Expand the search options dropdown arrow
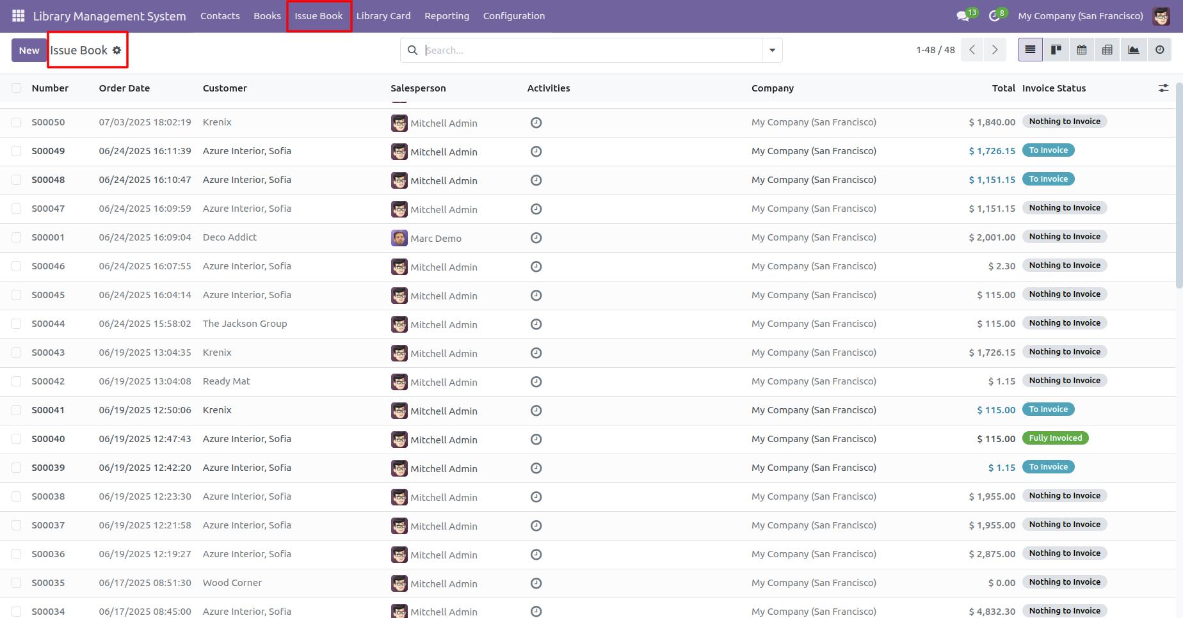The height and width of the screenshot is (618, 1183). click(772, 51)
